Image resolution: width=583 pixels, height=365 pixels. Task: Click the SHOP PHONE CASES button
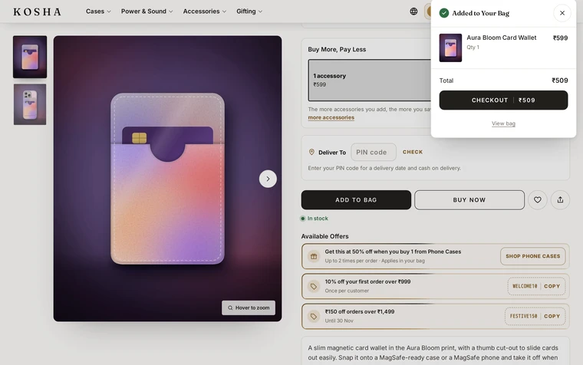532,256
